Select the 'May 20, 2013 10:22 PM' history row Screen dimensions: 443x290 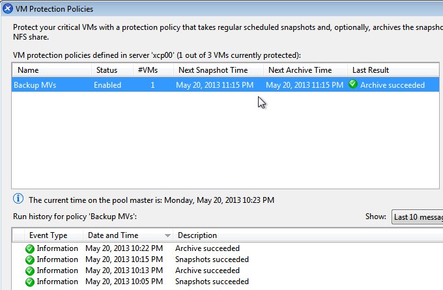(227, 248)
